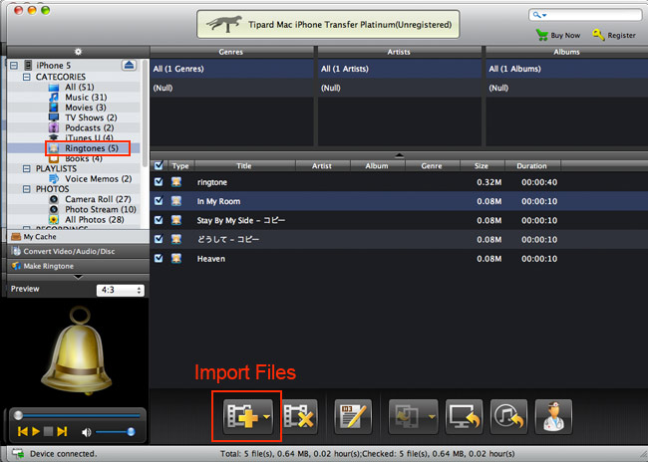Image resolution: width=648 pixels, height=462 pixels.
Task: Open the Import Files dropdown arrow
Action: click(x=267, y=416)
